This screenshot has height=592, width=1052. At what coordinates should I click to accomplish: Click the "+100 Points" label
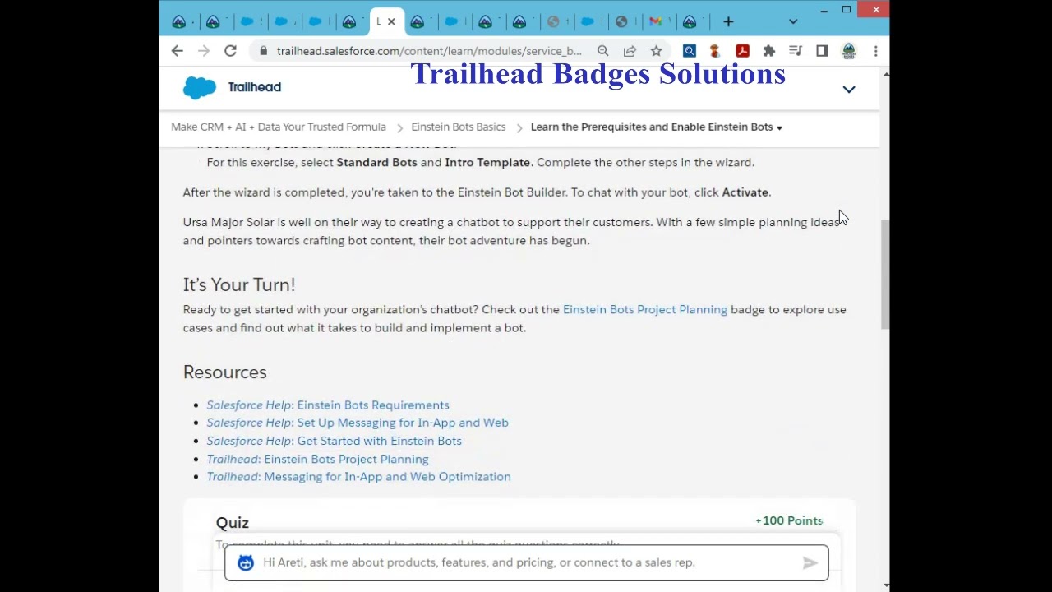[789, 520]
